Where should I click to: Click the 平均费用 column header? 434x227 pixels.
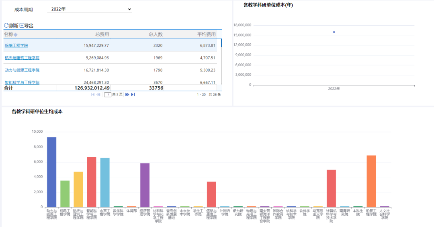point(206,34)
